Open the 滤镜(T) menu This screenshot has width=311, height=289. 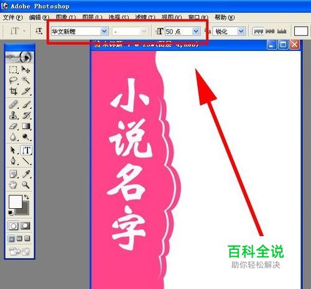coord(145,17)
